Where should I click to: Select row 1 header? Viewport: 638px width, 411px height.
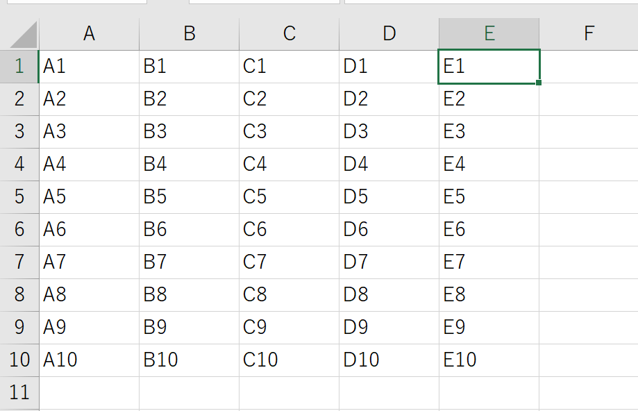19,67
